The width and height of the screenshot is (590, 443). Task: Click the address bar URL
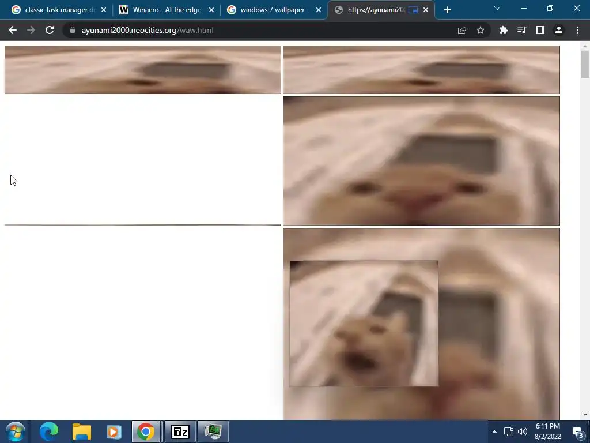pyautogui.click(x=147, y=30)
